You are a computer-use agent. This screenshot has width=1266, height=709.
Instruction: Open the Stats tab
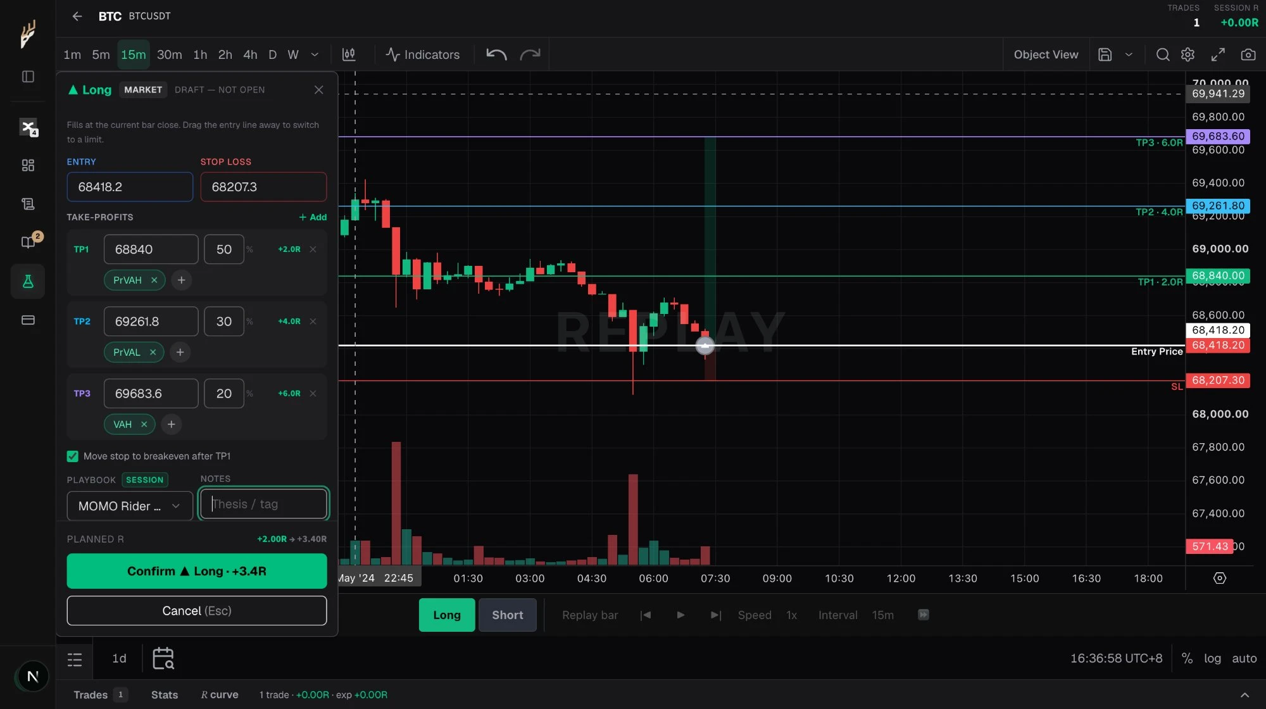point(164,694)
